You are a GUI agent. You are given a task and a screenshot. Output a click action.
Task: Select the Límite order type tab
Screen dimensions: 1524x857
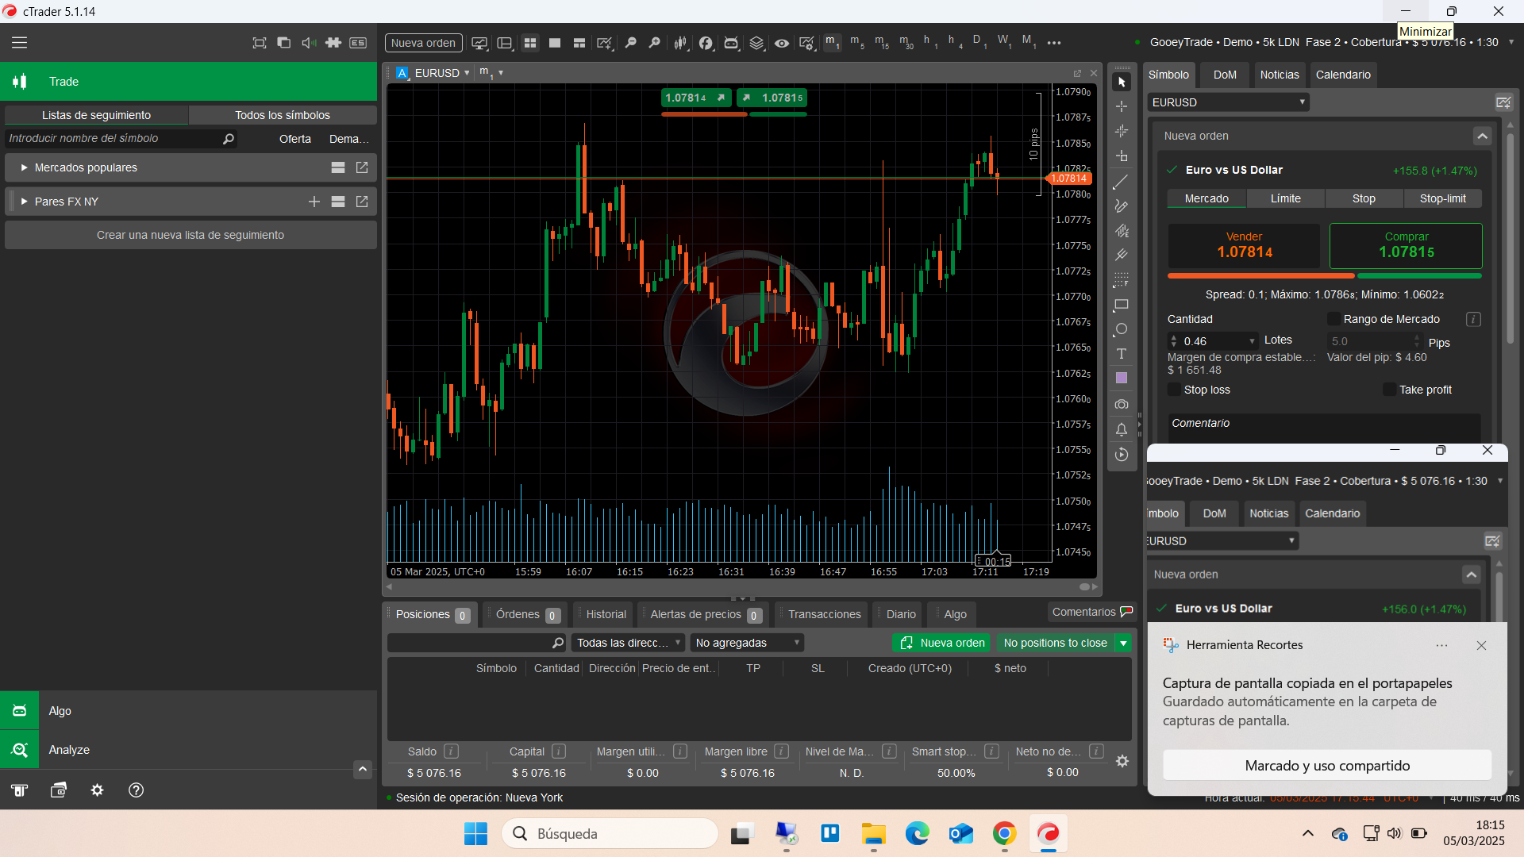click(x=1285, y=198)
